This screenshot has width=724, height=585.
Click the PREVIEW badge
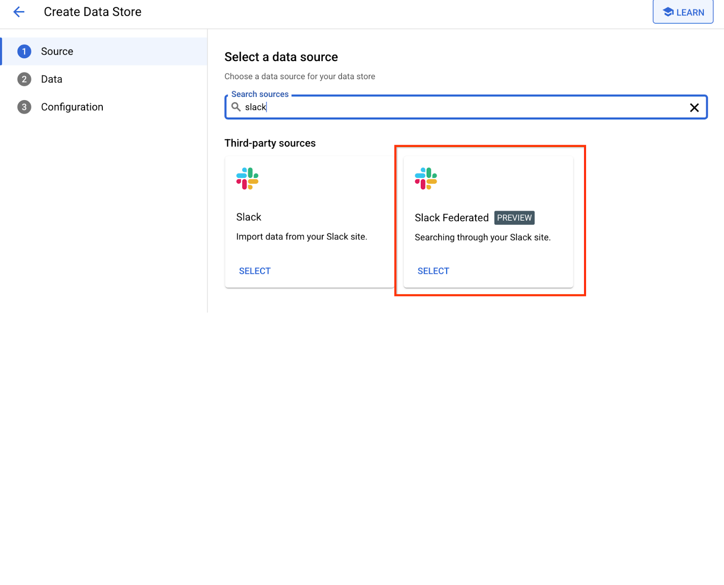(x=514, y=218)
